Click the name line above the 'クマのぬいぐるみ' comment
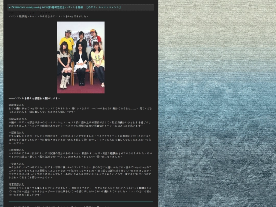Viewport: 276px width, 207px height. pos(16,150)
